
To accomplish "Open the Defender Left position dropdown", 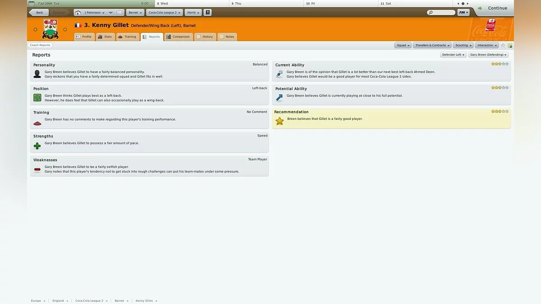I will (x=453, y=54).
